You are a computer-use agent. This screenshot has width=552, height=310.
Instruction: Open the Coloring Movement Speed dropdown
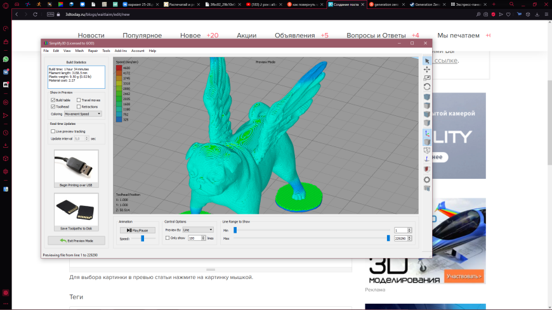pos(82,114)
